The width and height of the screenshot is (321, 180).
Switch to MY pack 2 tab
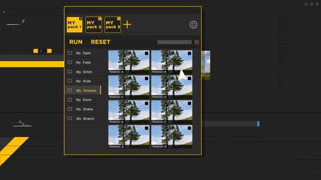coord(94,25)
